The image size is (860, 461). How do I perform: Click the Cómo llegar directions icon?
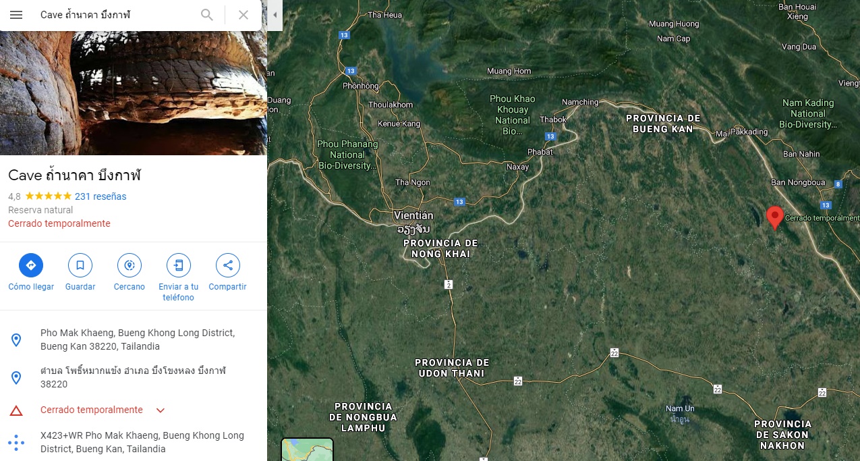pos(31,265)
